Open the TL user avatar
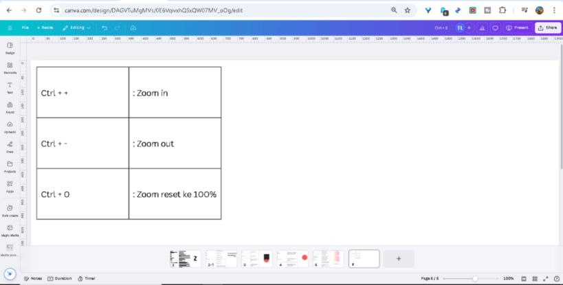 coord(460,28)
